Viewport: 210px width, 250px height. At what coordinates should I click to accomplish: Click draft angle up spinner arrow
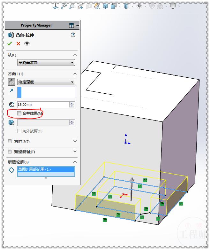(x=72, y=121)
